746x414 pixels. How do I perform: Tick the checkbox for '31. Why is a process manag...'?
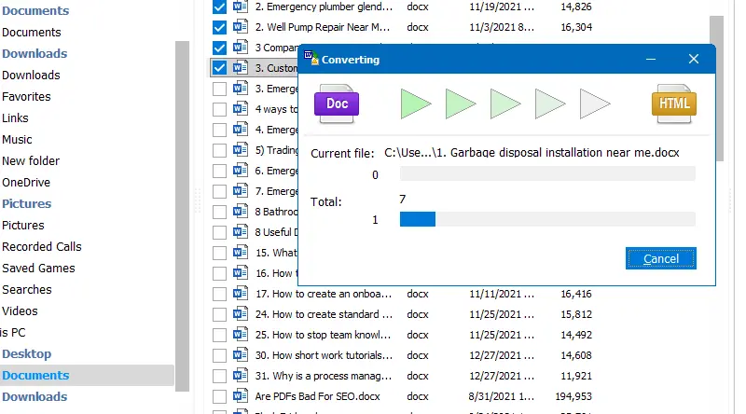219,376
